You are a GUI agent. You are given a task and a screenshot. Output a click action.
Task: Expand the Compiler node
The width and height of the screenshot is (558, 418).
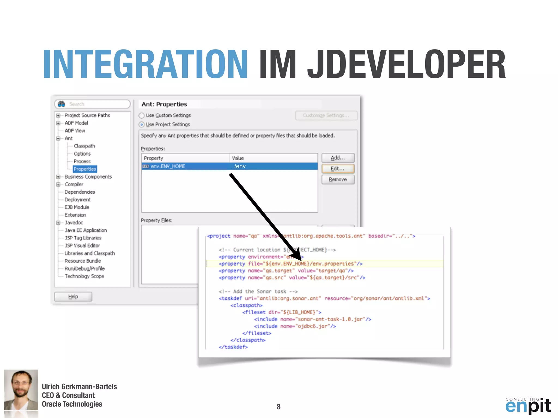pos(58,184)
